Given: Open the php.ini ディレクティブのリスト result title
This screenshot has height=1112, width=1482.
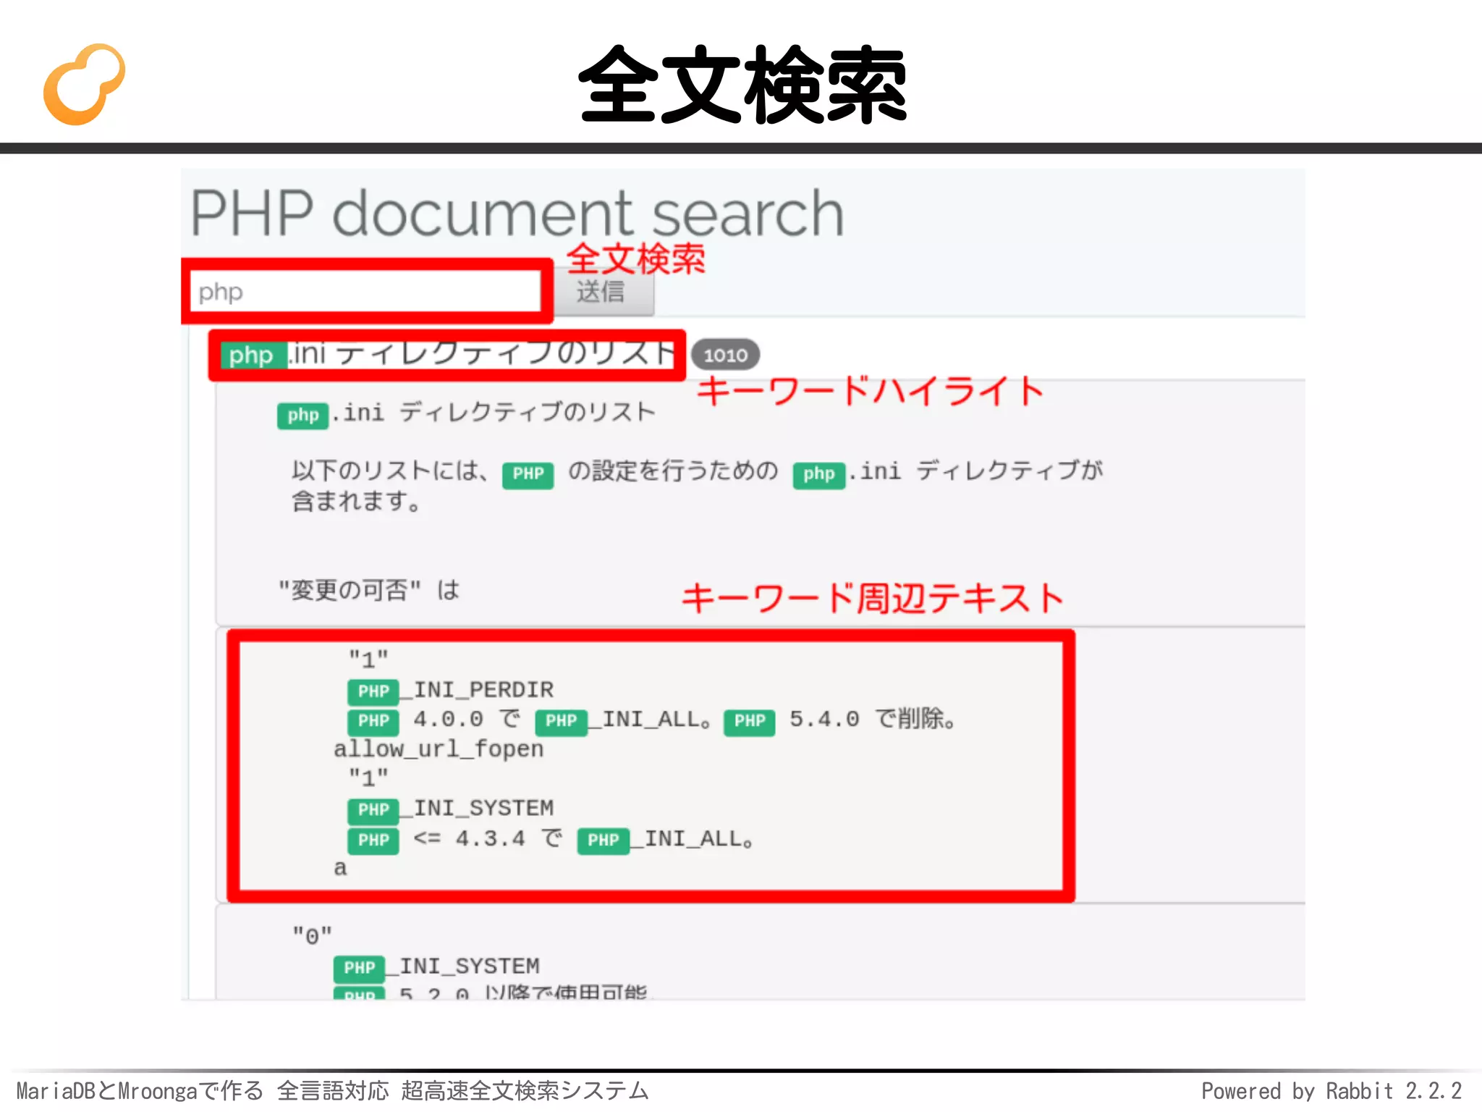Looking at the screenshot, I should point(448,355).
